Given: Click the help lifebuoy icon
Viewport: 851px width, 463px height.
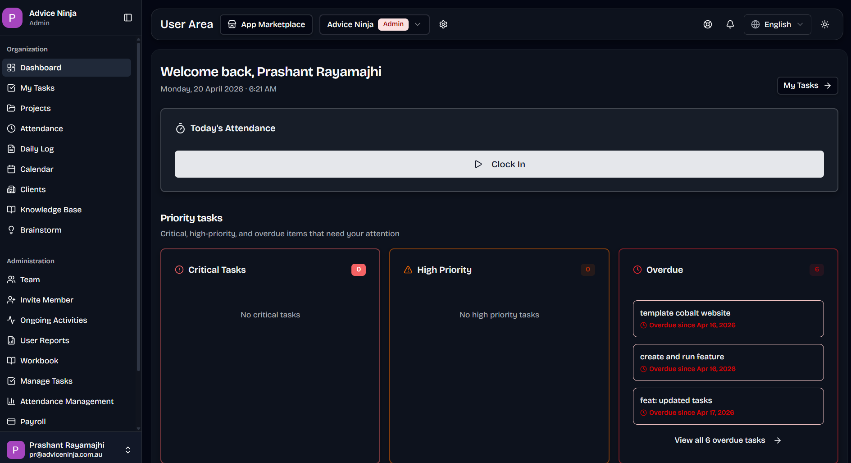Looking at the screenshot, I should click(x=708, y=24).
